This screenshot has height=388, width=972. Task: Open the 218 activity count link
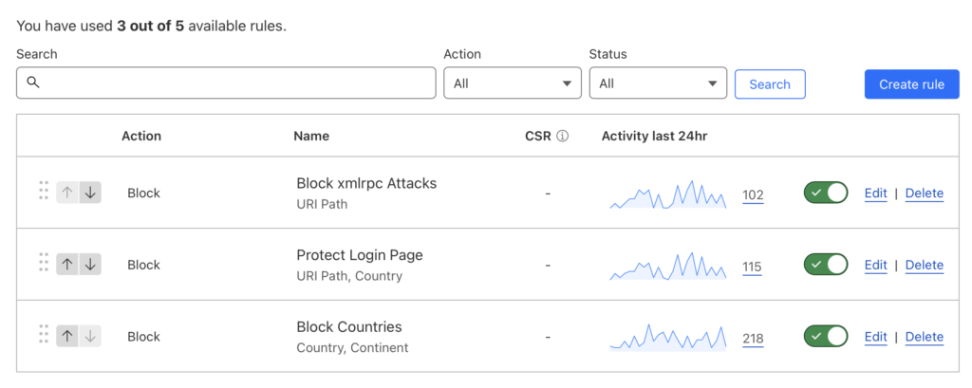click(753, 339)
